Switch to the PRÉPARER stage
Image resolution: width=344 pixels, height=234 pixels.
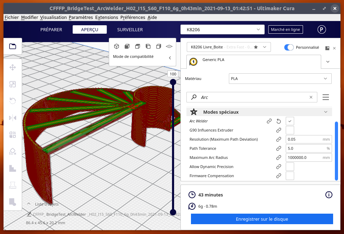(x=51, y=29)
